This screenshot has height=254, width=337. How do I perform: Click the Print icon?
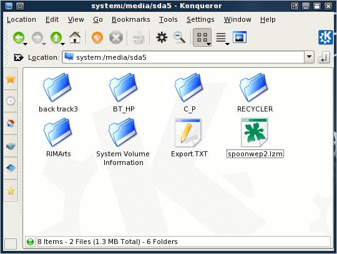(x=139, y=38)
